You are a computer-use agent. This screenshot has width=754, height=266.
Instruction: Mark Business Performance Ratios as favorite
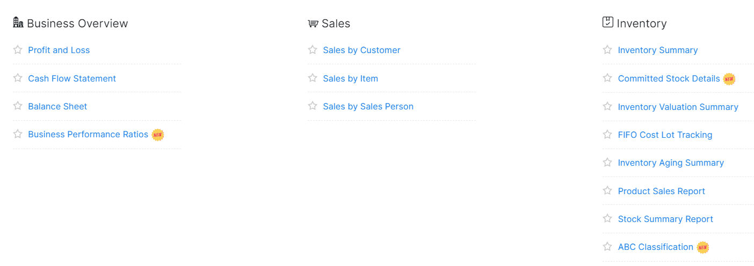coord(18,134)
